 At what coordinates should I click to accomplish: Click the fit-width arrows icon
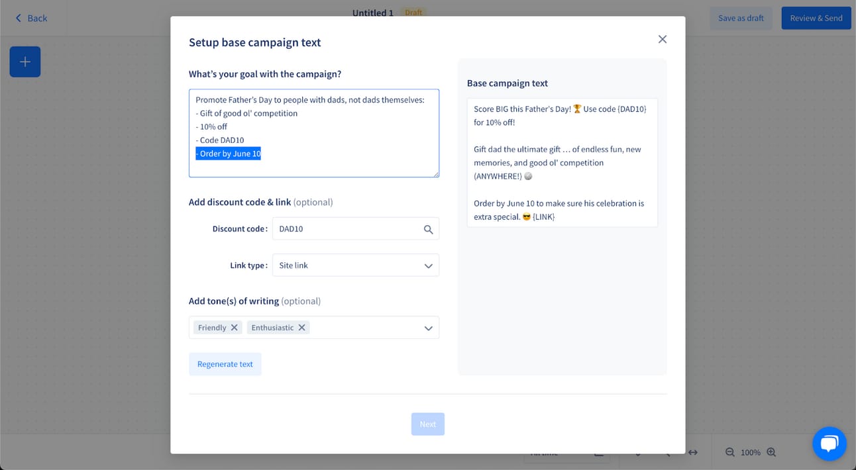[693, 452]
